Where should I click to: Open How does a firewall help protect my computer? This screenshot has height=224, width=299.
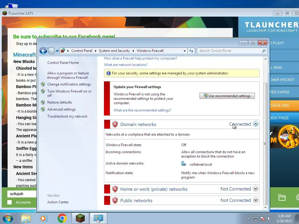click(x=140, y=58)
